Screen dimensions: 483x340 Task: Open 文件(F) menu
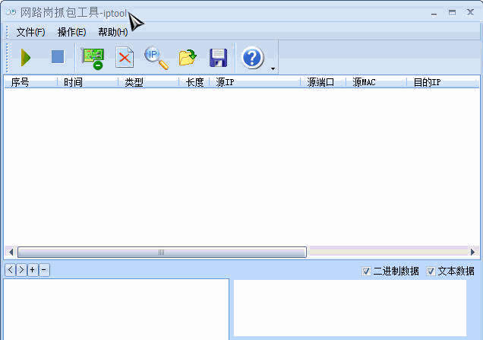point(30,32)
